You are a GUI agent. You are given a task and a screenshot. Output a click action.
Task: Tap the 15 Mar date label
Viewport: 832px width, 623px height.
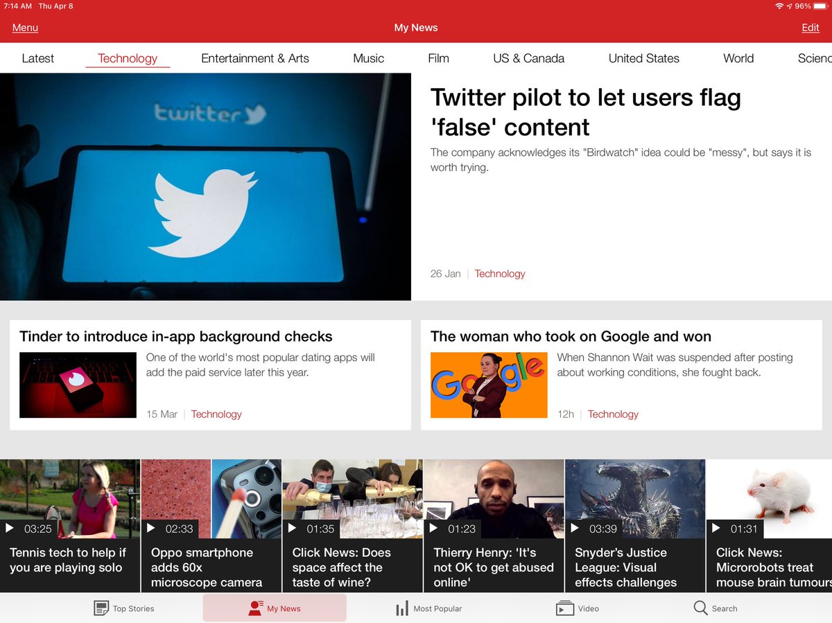pyautogui.click(x=162, y=414)
